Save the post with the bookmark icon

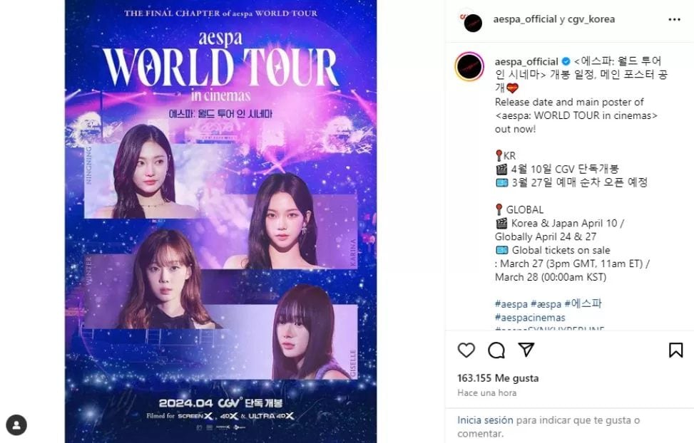675,350
